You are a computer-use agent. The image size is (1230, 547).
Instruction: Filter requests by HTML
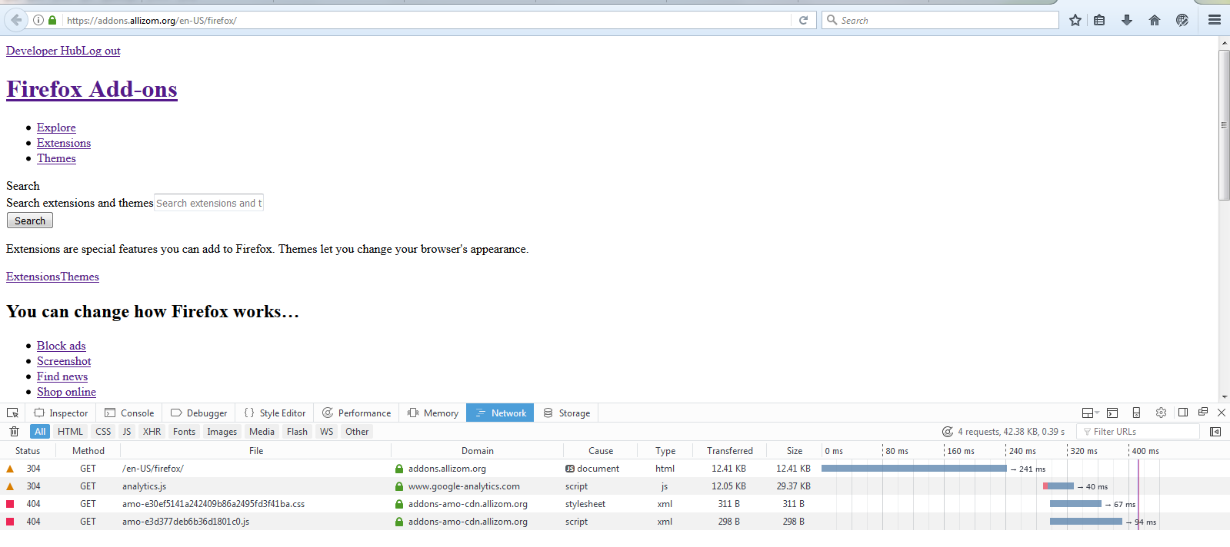pyautogui.click(x=70, y=432)
